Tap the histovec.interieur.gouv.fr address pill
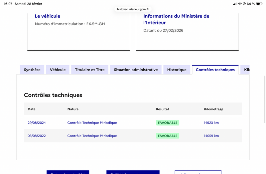The height and width of the screenshot is (174, 266). [133, 9]
